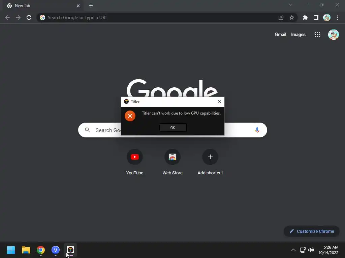
Task: Open File Explorer from the taskbar
Action: click(x=26, y=250)
